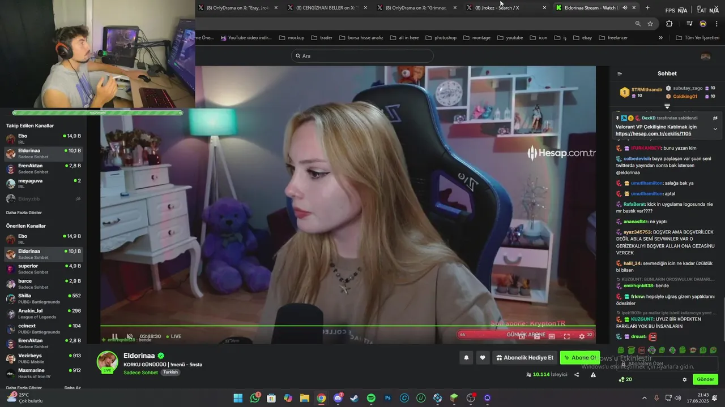Expand the chat leaderboard arrow
This screenshot has height=407, width=725.
[x=667, y=106]
